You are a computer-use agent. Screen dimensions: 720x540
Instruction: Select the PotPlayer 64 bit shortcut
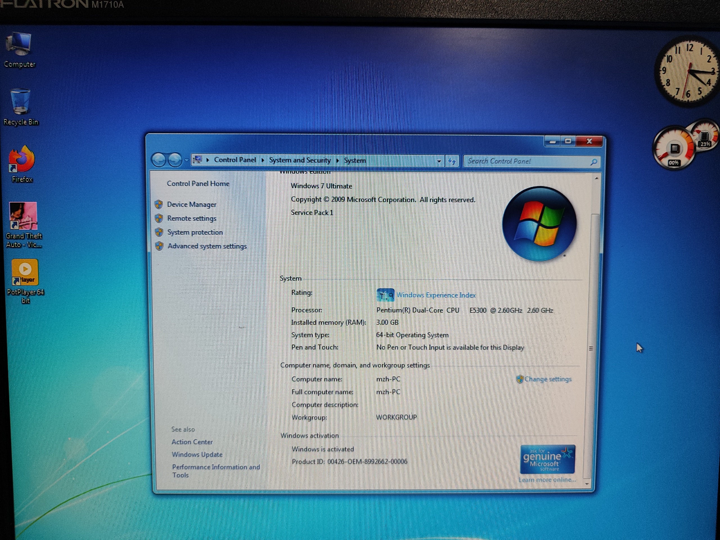[25, 282]
